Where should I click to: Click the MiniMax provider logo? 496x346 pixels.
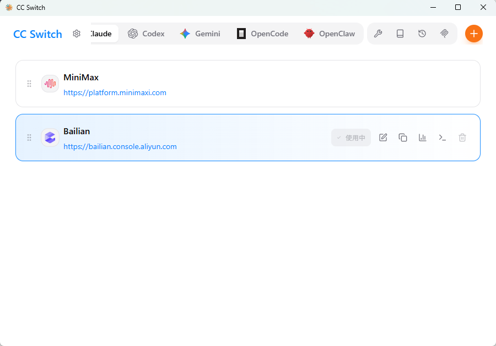point(50,84)
